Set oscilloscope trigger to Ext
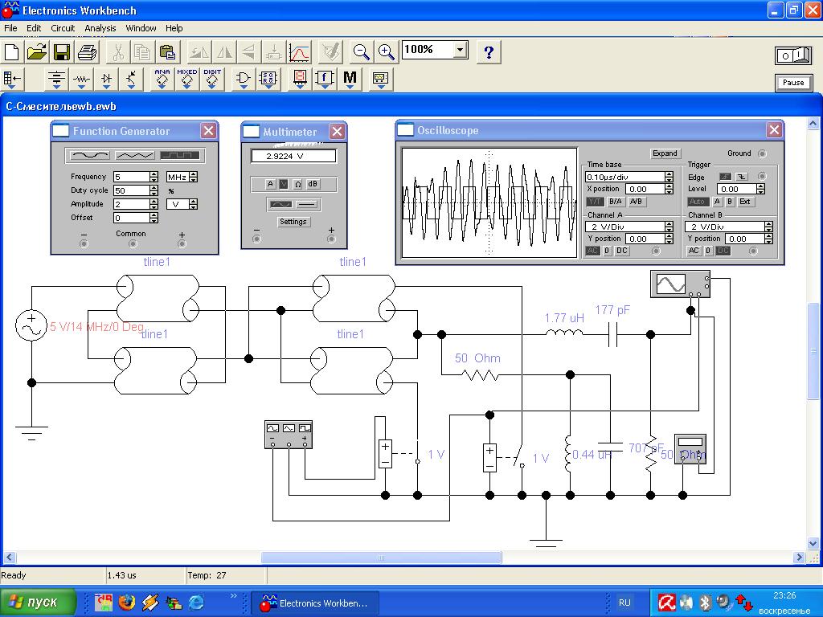 745,202
